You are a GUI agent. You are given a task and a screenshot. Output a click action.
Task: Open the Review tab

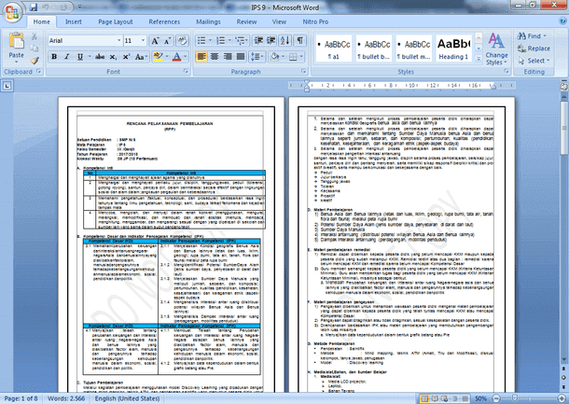click(247, 21)
